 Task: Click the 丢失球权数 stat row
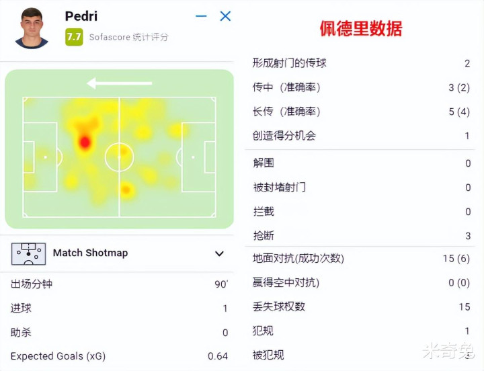coord(361,306)
